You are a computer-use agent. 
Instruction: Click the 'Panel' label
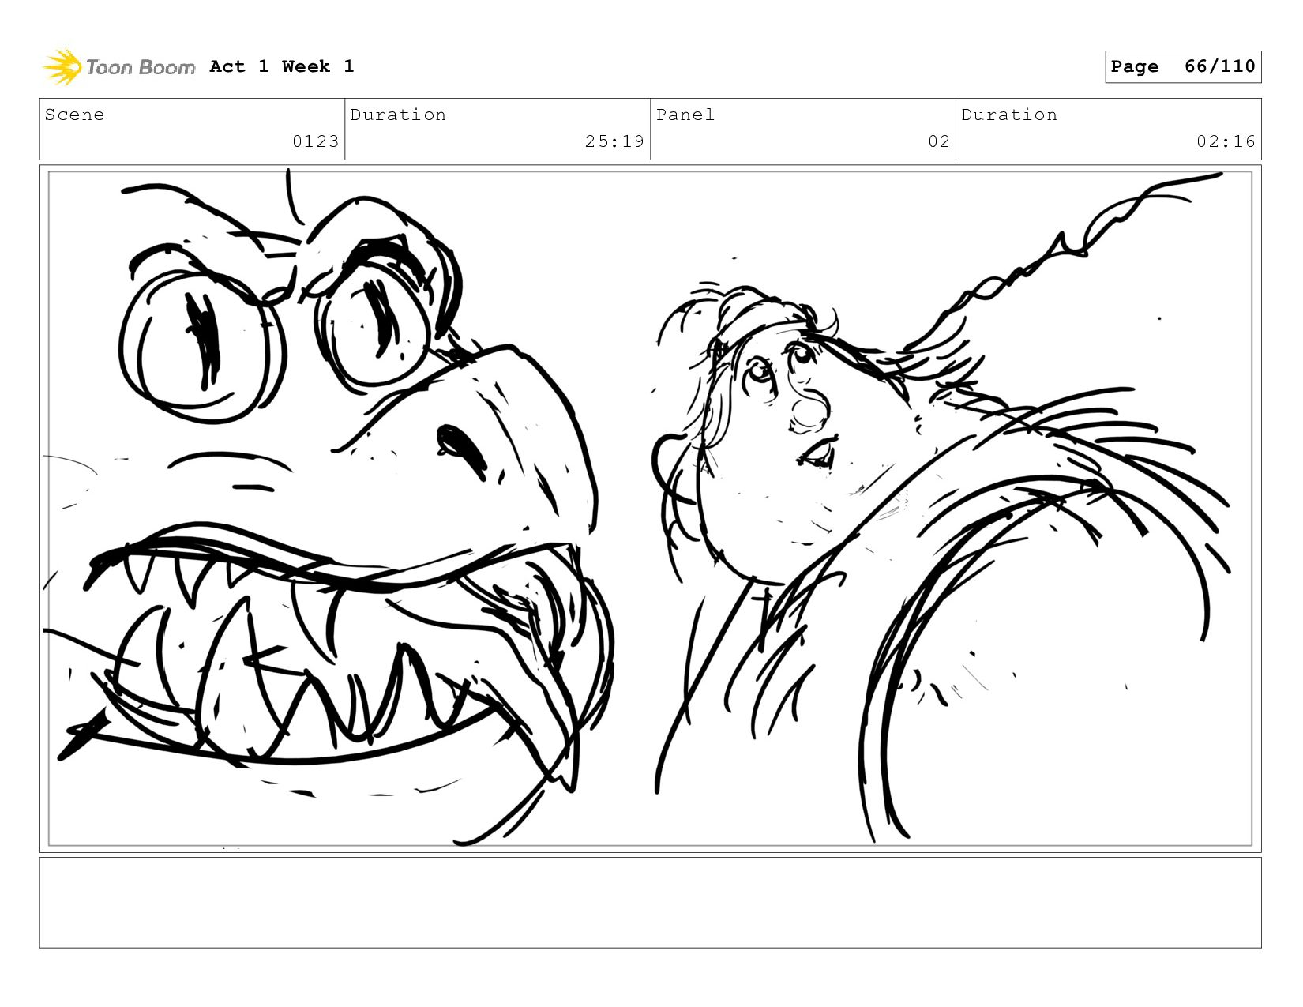tap(685, 115)
